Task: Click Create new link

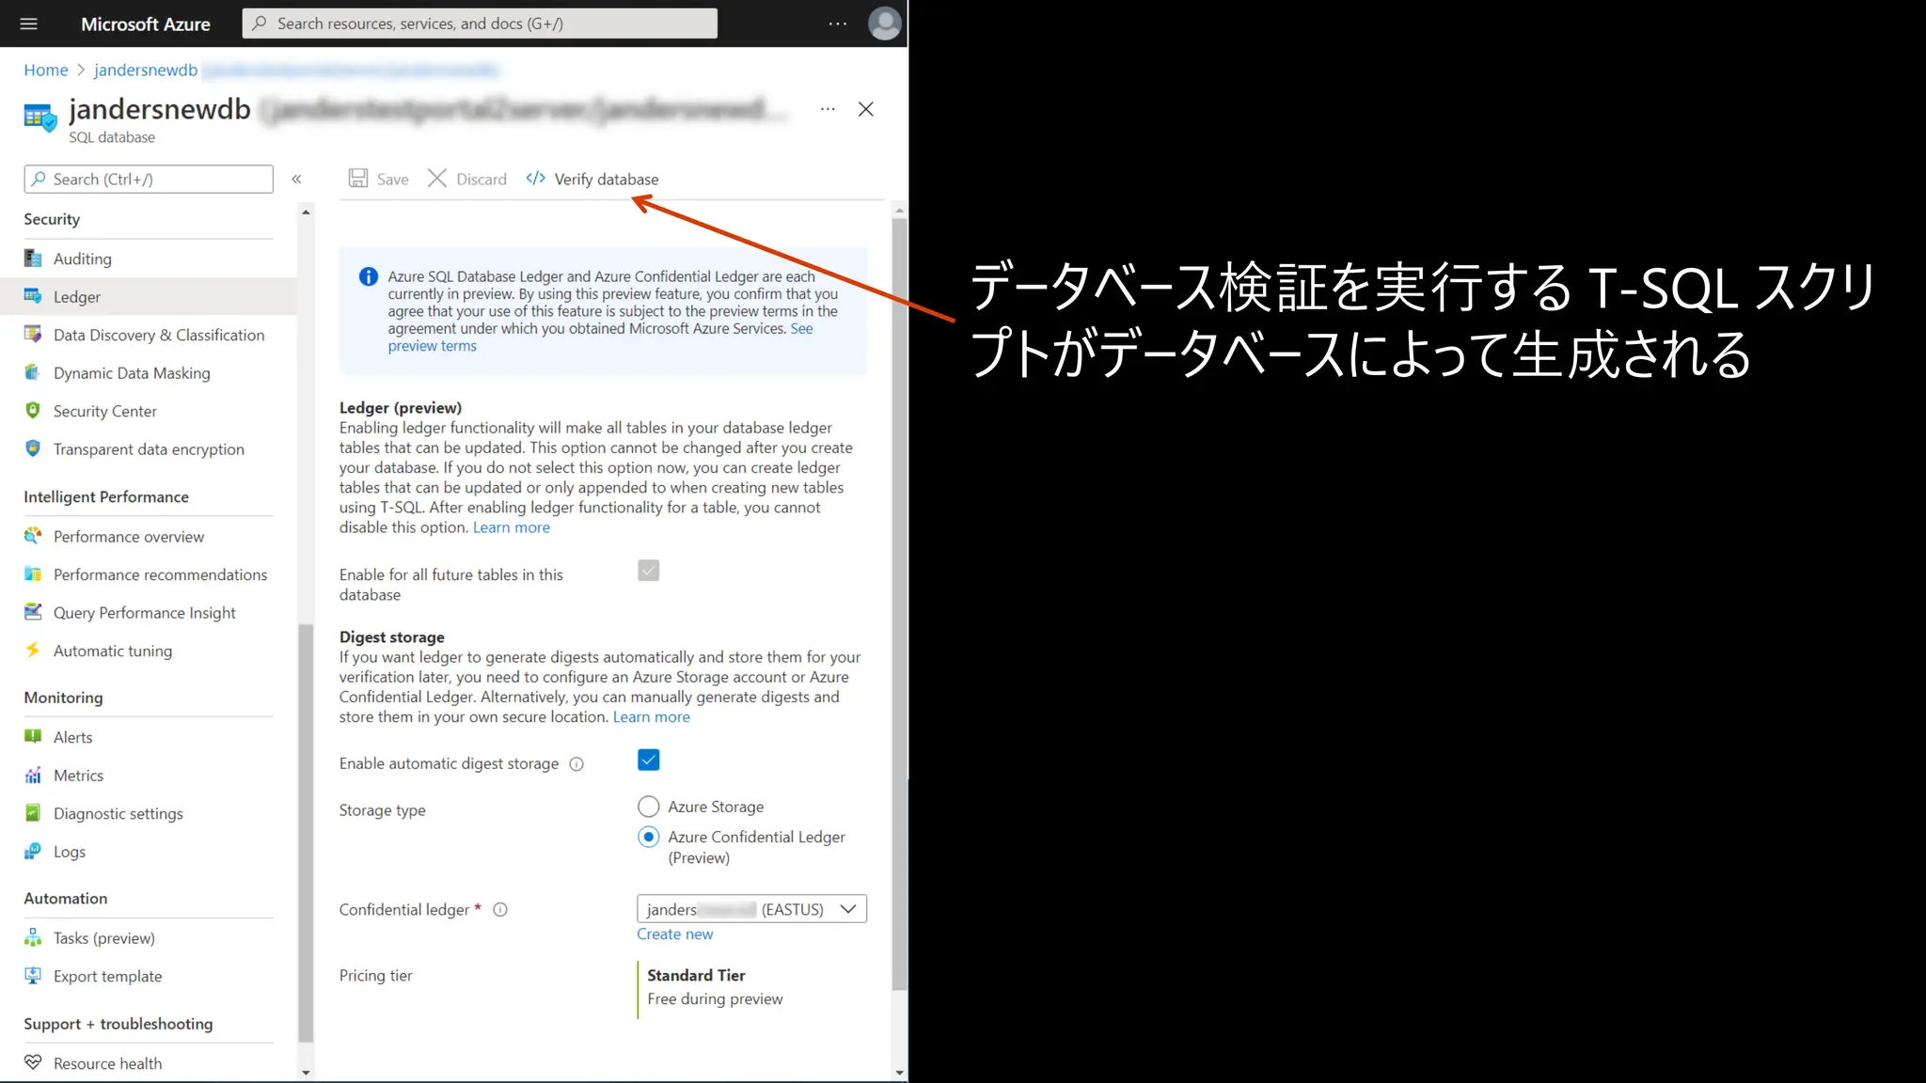Action: [x=675, y=934]
